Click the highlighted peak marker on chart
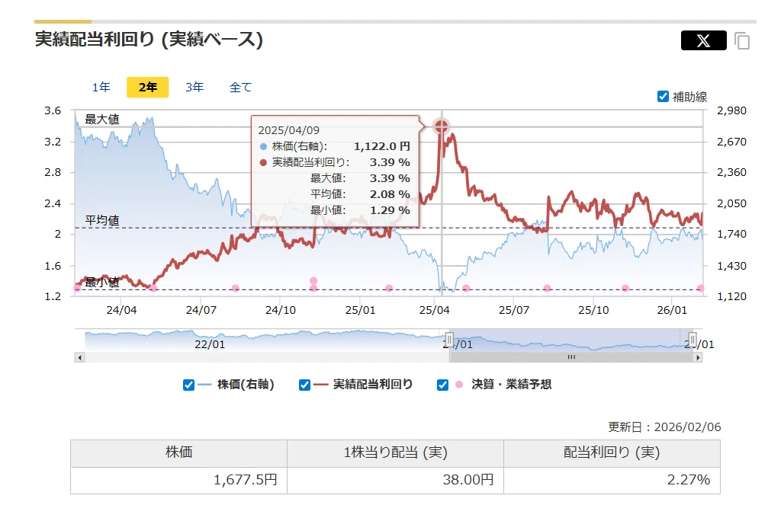This screenshot has height=505, width=768. [442, 126]
